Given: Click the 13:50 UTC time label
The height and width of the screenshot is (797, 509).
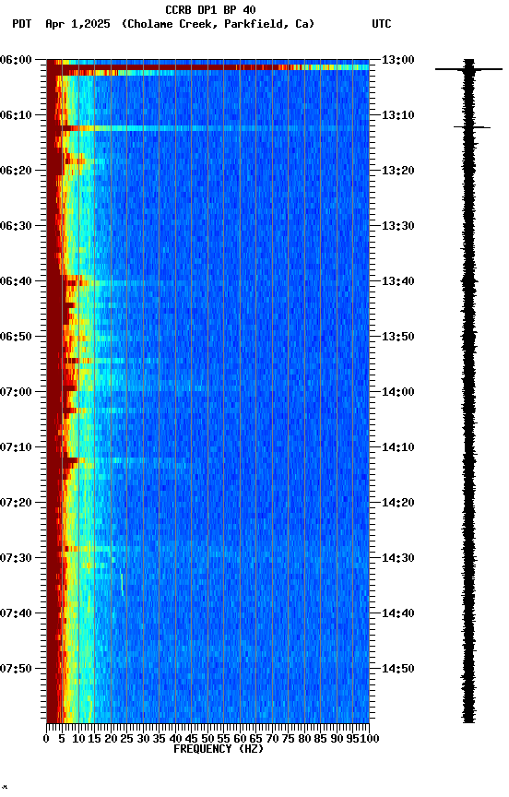Looking at the screenshot, I should (x=398, y=337).
